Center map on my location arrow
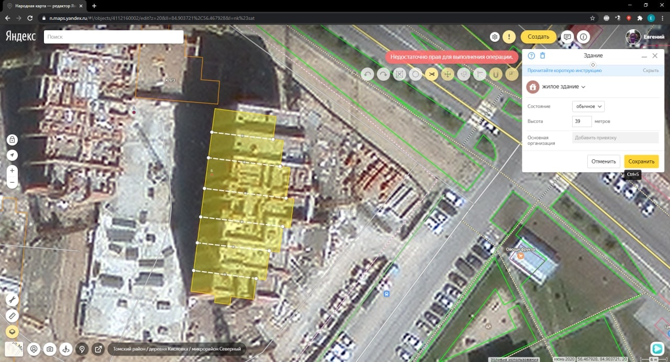 (x=12, y=155)
